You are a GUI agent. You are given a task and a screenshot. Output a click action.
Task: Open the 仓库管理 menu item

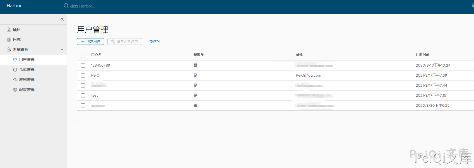tap(27, 70)
